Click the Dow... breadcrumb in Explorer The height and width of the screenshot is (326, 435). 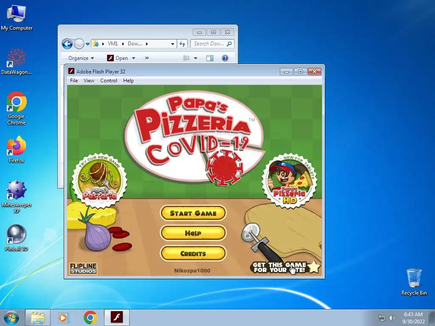(x=135, y=44)
